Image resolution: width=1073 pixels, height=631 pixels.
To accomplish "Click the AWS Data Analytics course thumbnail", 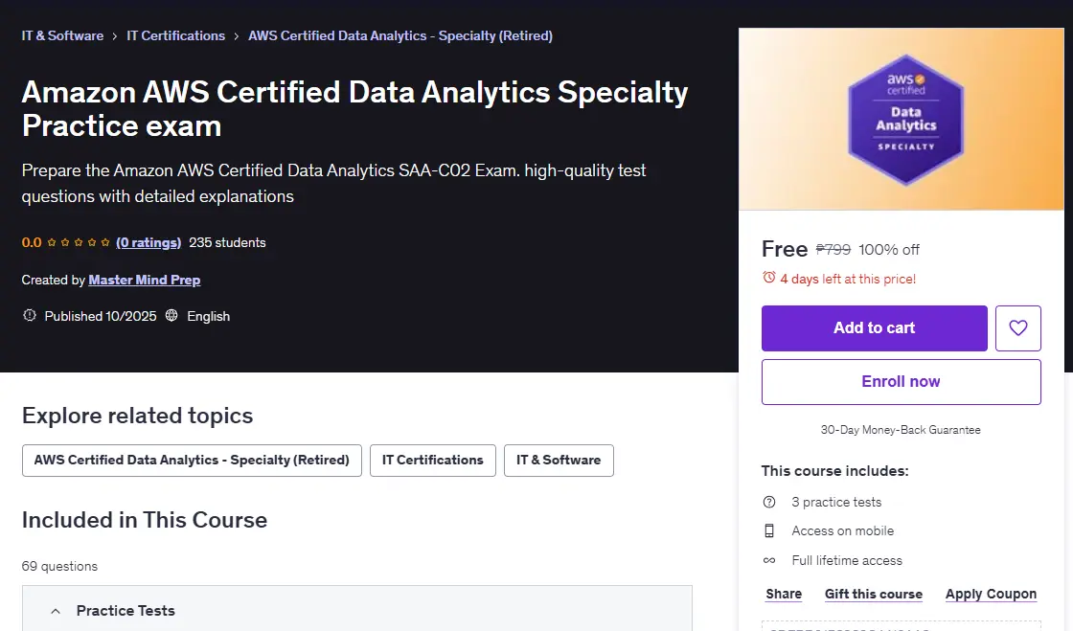I will 902,119.
